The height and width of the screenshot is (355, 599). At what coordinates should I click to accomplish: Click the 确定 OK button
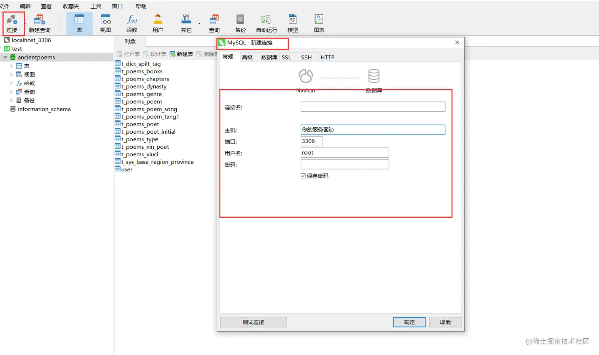tap(410, 322)
